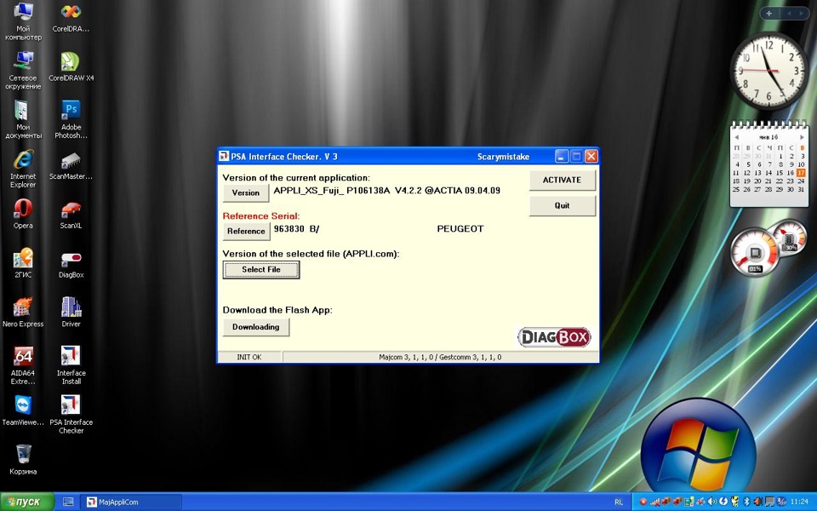817x511 pixels.
Task: Click the analog clock gadget
Action: tap(769, 70)
